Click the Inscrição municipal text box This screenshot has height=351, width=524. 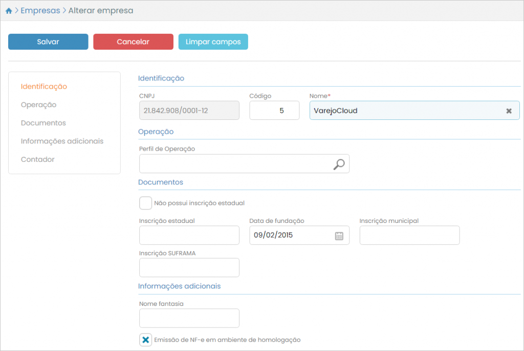point(409,235)
